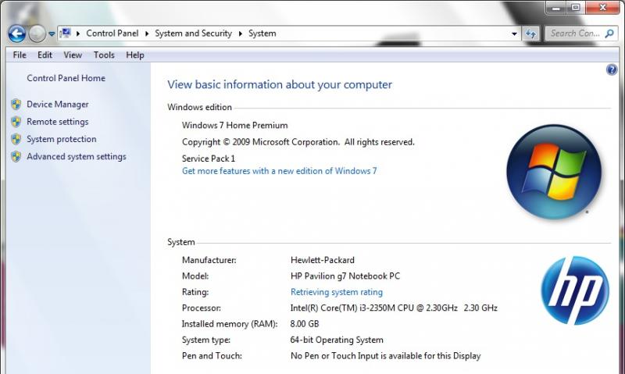Open the Tools menu
This screenshot has width=625, height=374.
click(x=104, y=55)
